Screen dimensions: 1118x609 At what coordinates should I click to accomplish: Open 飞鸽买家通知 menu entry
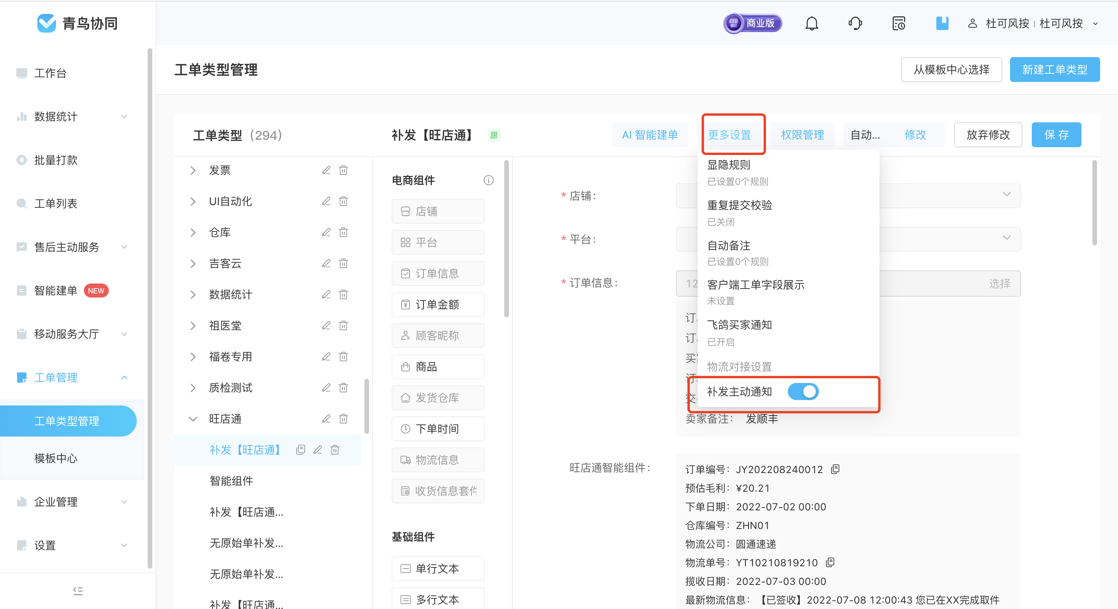tap(740, 325)
